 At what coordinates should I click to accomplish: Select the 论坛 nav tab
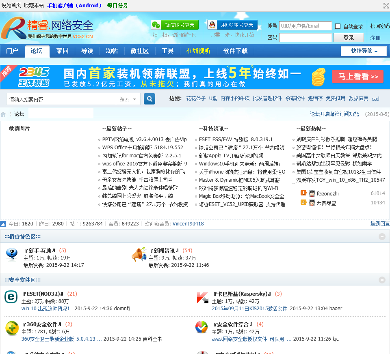(x=37, y=51)
